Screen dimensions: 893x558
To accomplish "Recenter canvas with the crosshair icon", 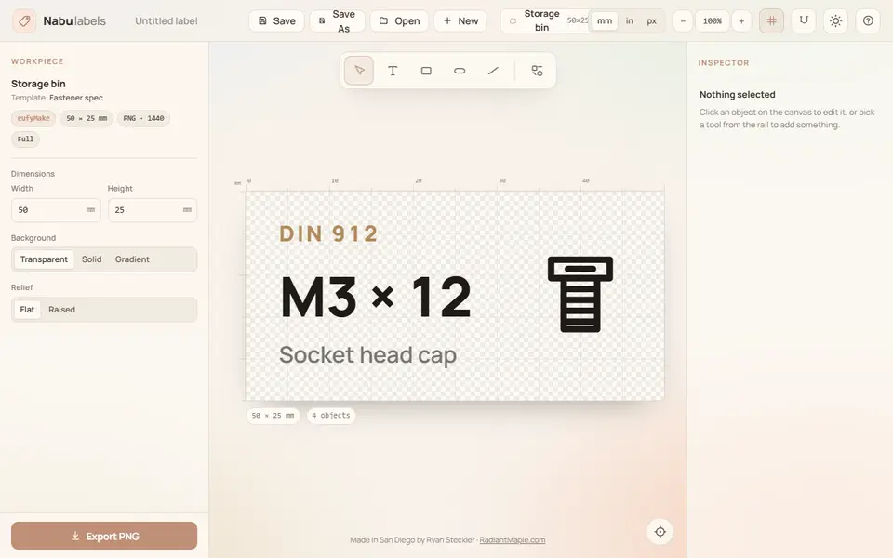I will tap(660, 532).
